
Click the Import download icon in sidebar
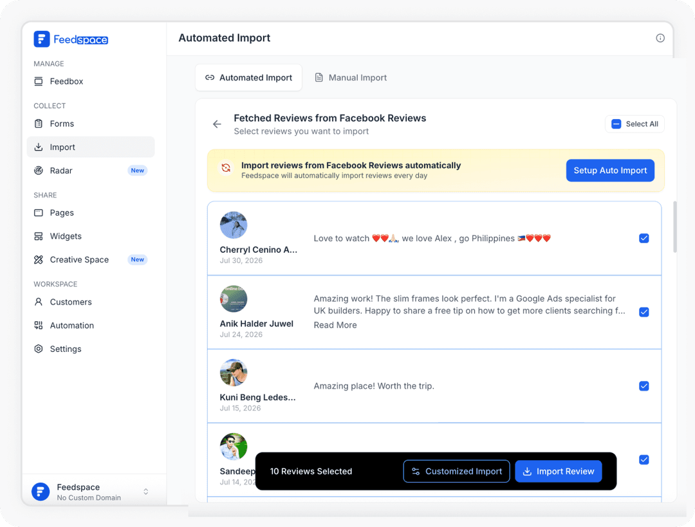point(39,147)
